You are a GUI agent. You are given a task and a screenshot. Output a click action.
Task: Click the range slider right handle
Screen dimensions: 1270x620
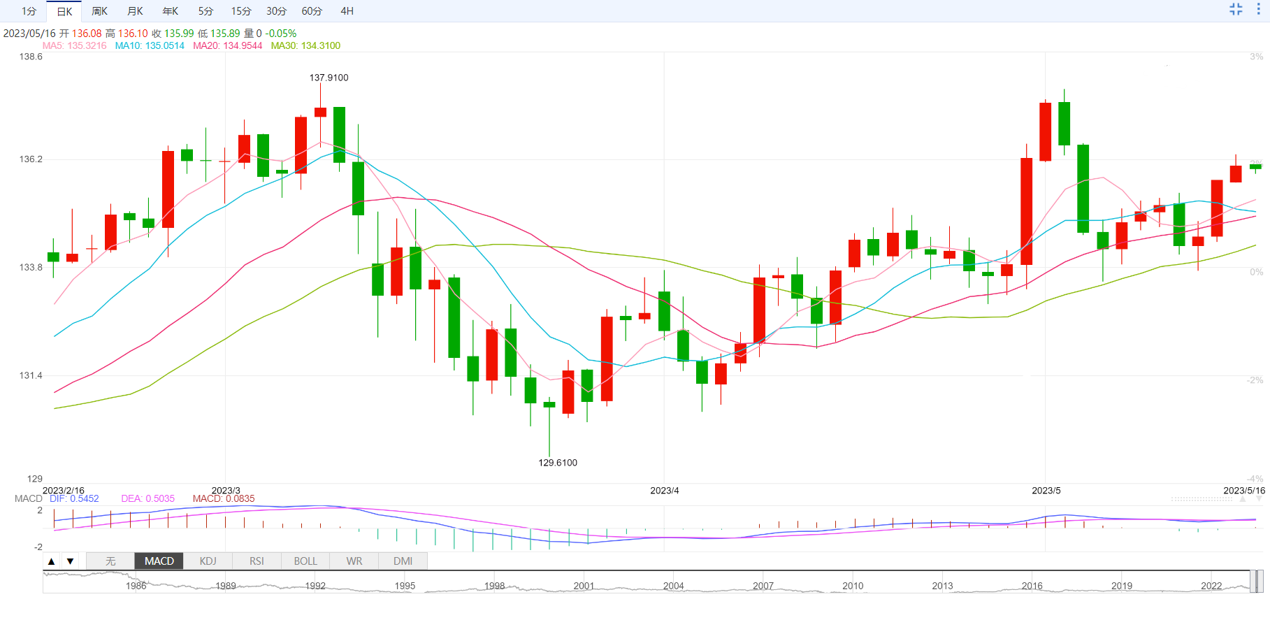(x=1260, y=582)
